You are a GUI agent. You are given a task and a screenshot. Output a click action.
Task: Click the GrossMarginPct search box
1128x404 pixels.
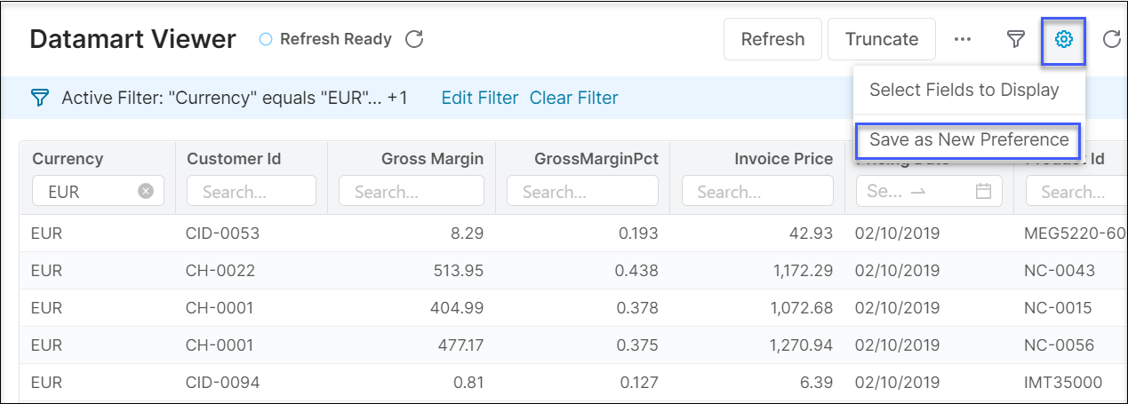click(582, 191)
